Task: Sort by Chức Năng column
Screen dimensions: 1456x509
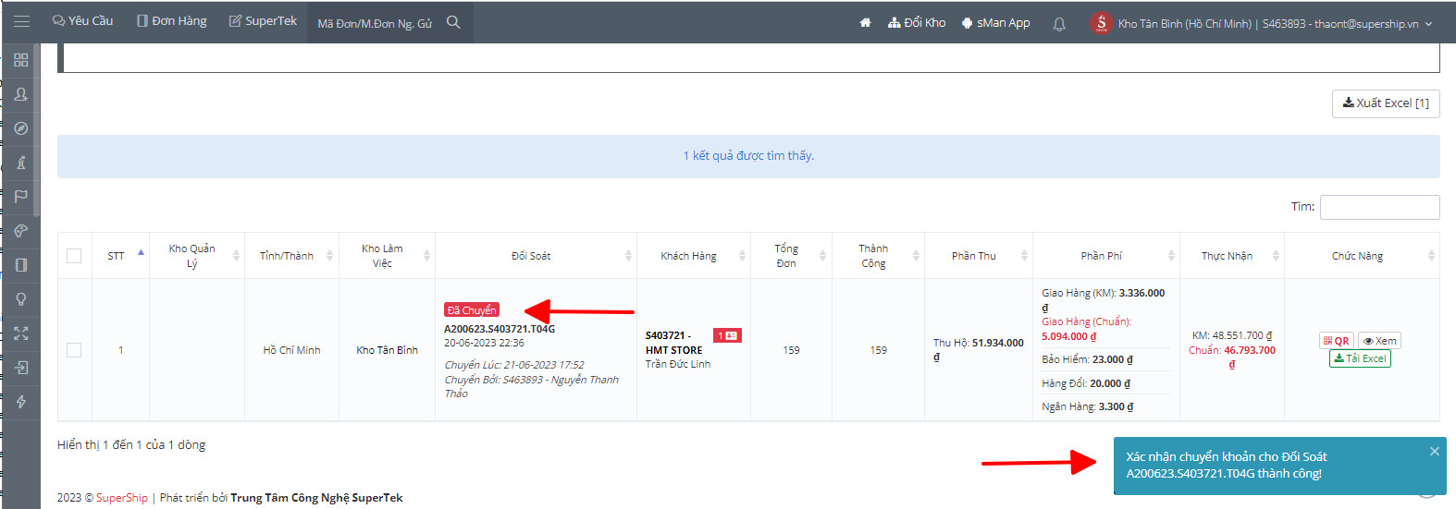Action: pos(1362,256)
